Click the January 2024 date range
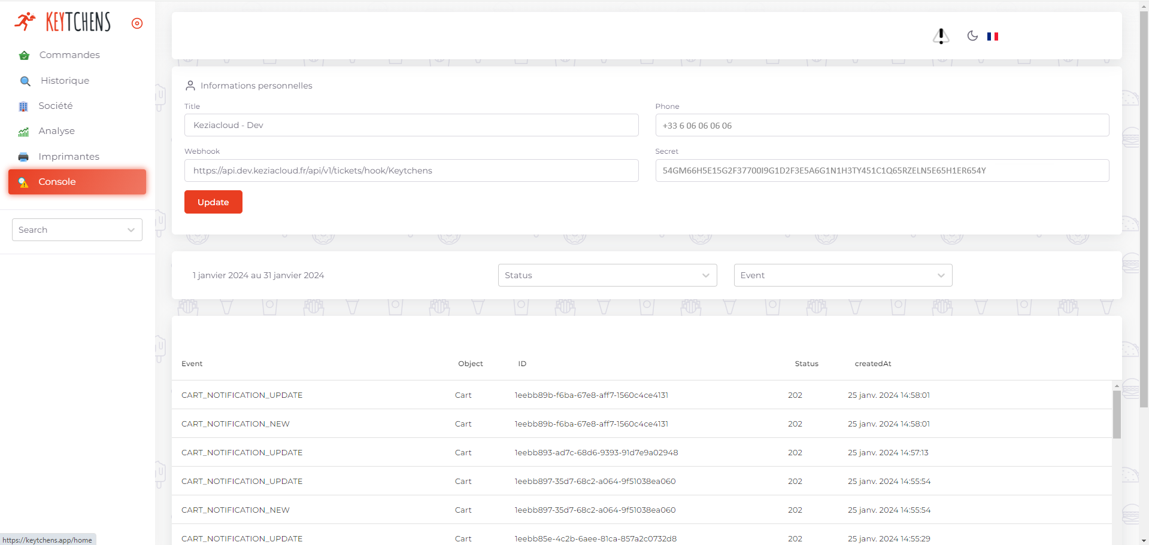This screenshot has width=1149, height=545. pos(258,275)
